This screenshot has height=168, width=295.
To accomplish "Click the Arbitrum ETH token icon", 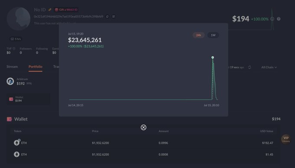I will point(17,143).
